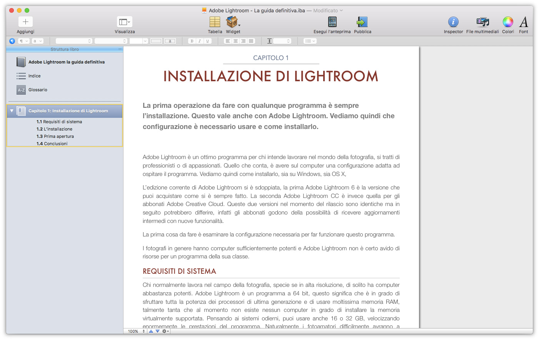Click the A-Z glossary icon
Screen dimensions: 539x340
click(x=21, y=90)
